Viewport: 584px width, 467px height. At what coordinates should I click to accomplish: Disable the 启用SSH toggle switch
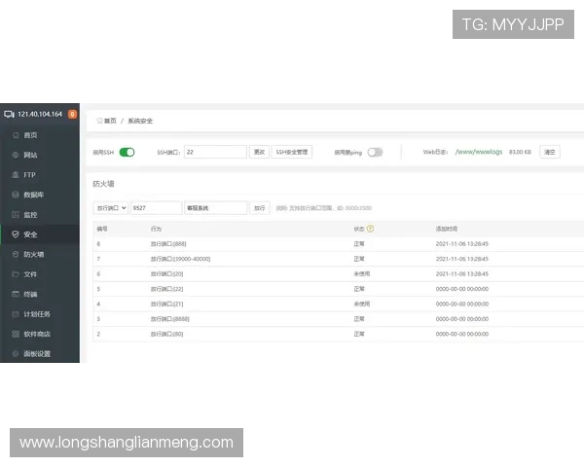[127, 152]
